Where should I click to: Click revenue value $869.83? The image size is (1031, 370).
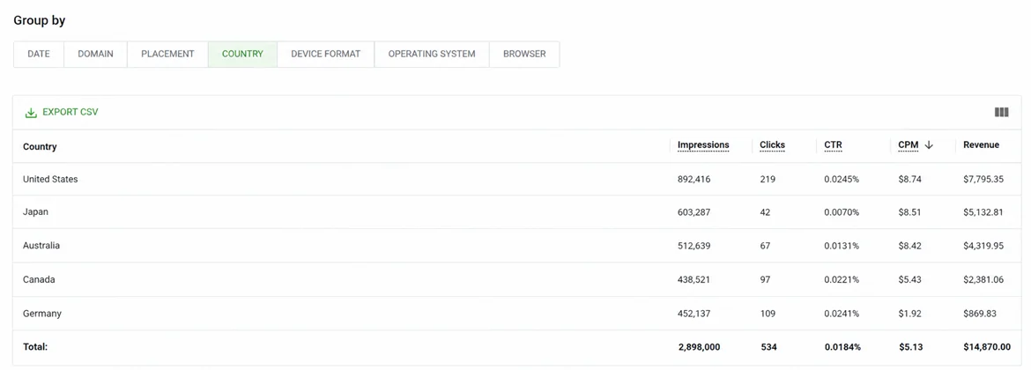coord(980,314)
